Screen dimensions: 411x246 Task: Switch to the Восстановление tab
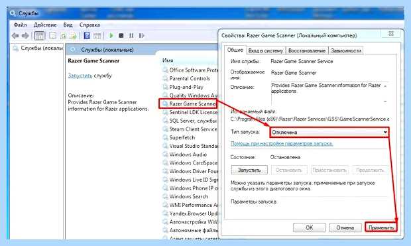307,50
